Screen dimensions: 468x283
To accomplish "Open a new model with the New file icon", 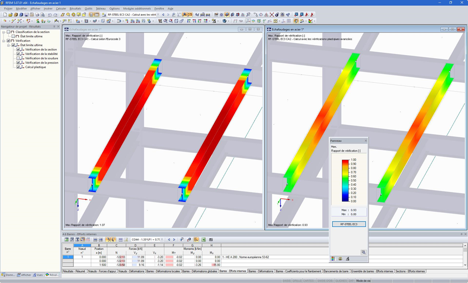I will coord(5,15).
